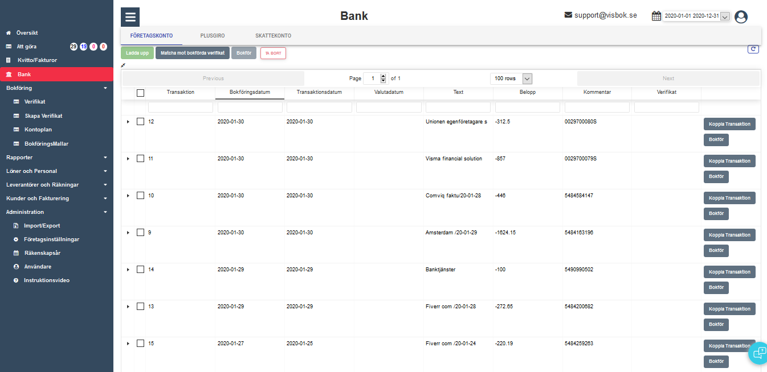Select checkbox for transaction 14
Screen dimensions: 767x372
point(141,270)
